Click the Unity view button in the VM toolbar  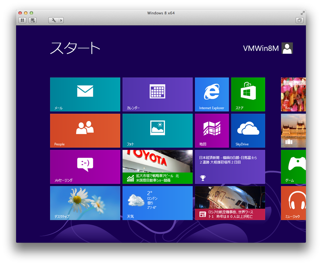coord(300,20)
